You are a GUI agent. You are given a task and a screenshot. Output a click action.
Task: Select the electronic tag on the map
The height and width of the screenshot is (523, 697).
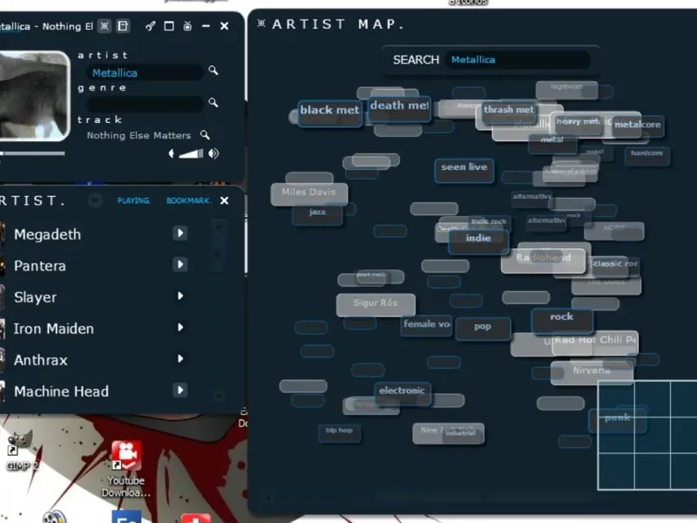pyautogui.click(x=403, y=393)
